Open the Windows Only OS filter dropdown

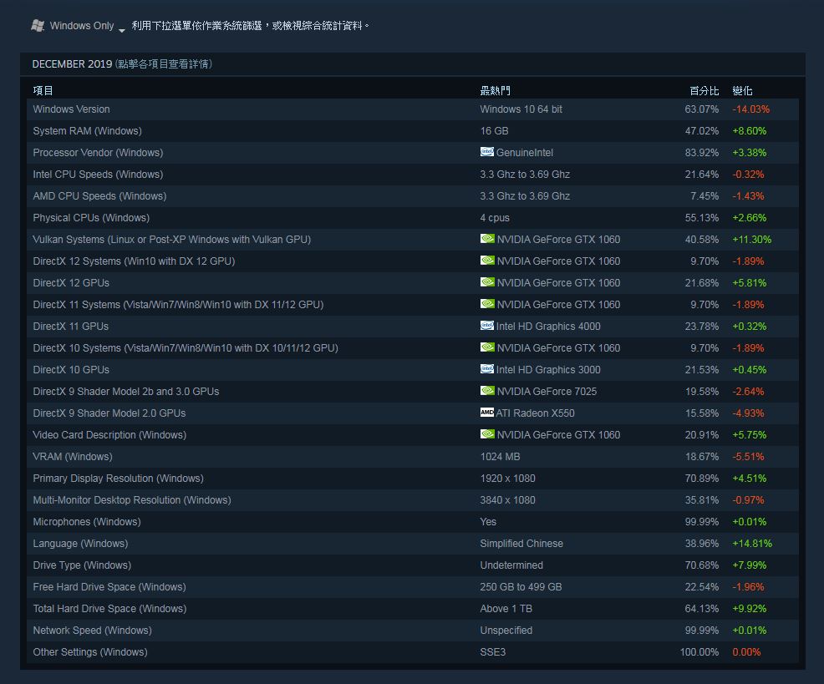point(81,25)
